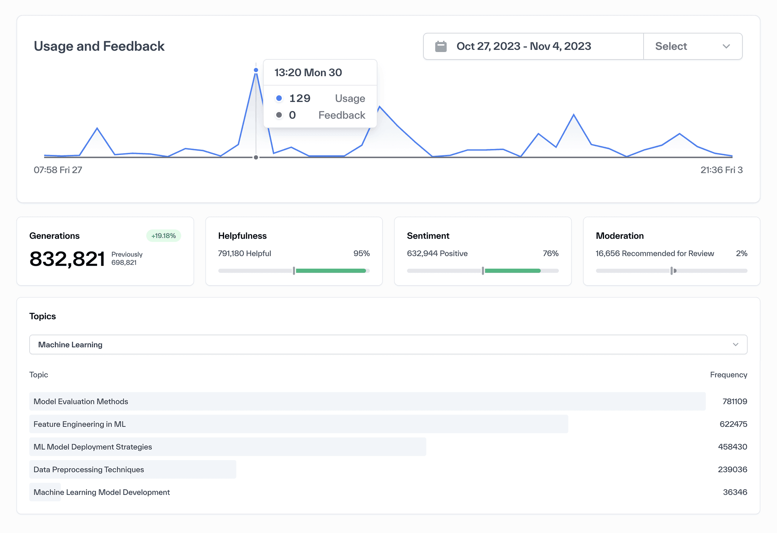Click the Helpfulness progress slider

[294, 271]
